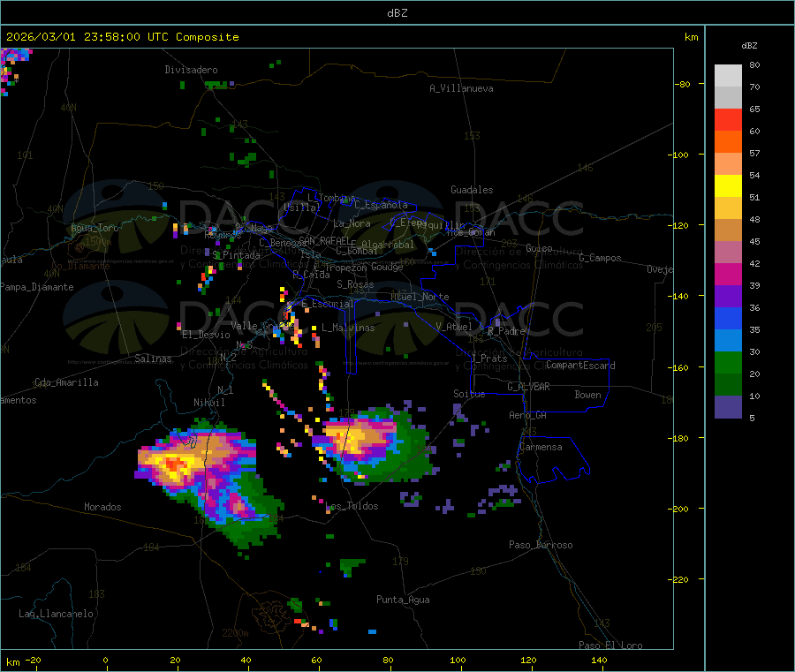Click the Guadales map label

[472, 190]
